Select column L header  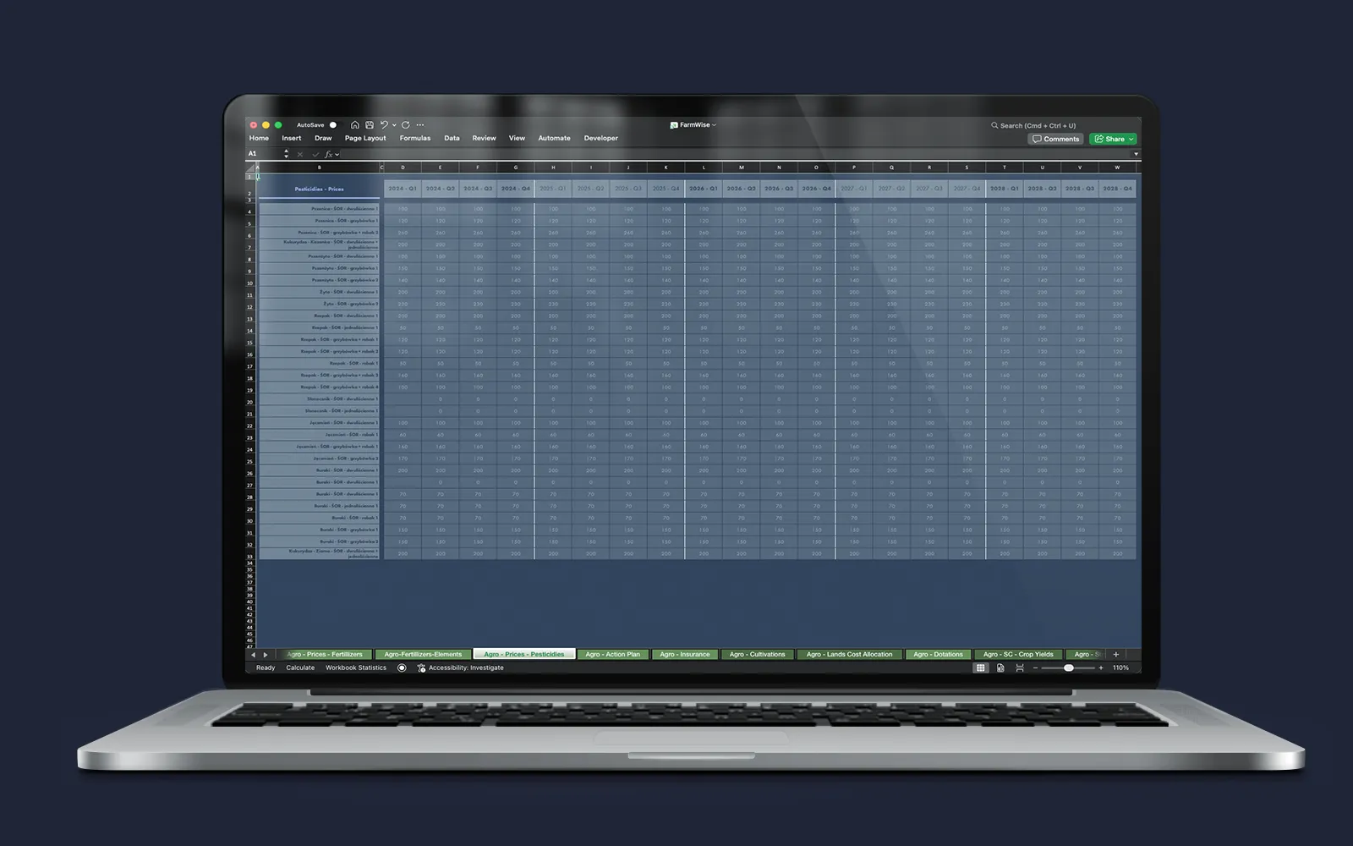pyautogui.click(x=704, y=168)
